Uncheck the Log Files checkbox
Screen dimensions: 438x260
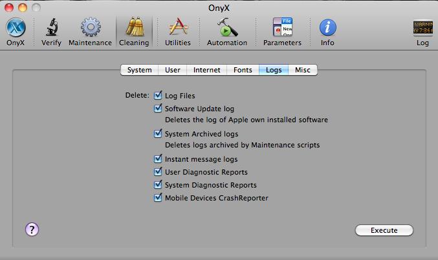point(158,95)
